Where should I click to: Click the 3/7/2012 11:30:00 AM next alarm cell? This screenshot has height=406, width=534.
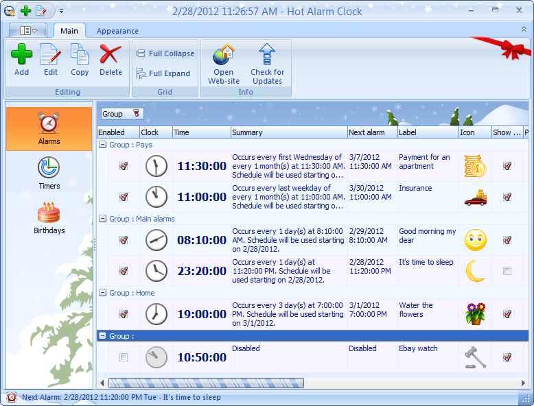(372, 166)
